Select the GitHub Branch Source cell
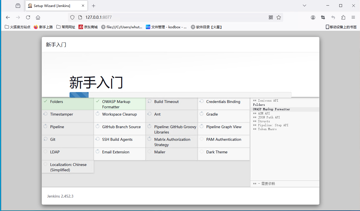 point(120,129)
